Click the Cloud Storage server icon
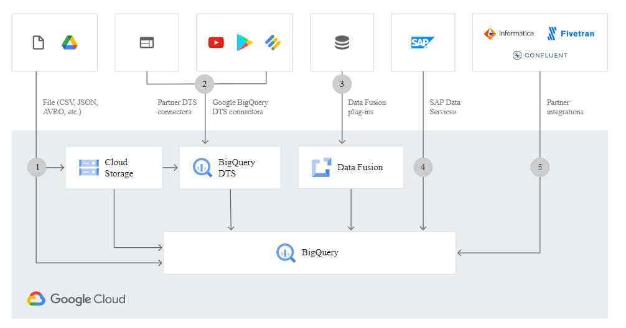Viewport: 626px width, 328px height. click(88, 168)
